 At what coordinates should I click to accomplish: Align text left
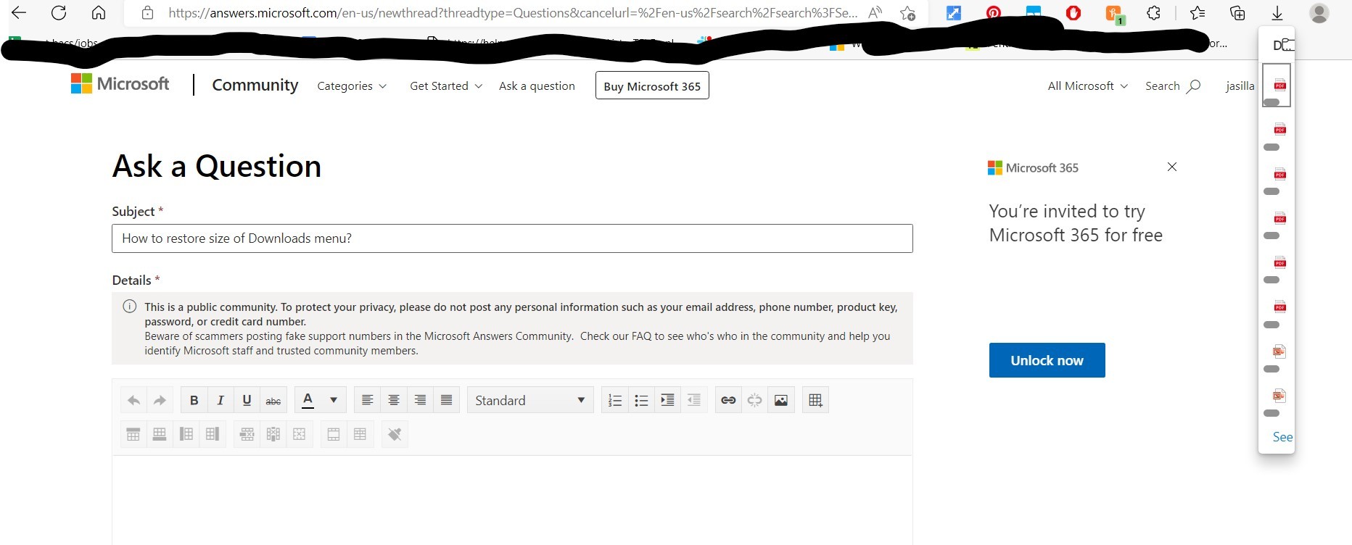[368, 400]
